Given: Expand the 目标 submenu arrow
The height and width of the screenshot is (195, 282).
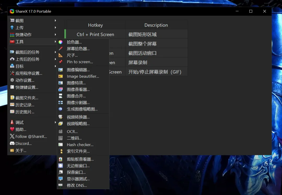Looking at the screenshot, I should (55, 66).
